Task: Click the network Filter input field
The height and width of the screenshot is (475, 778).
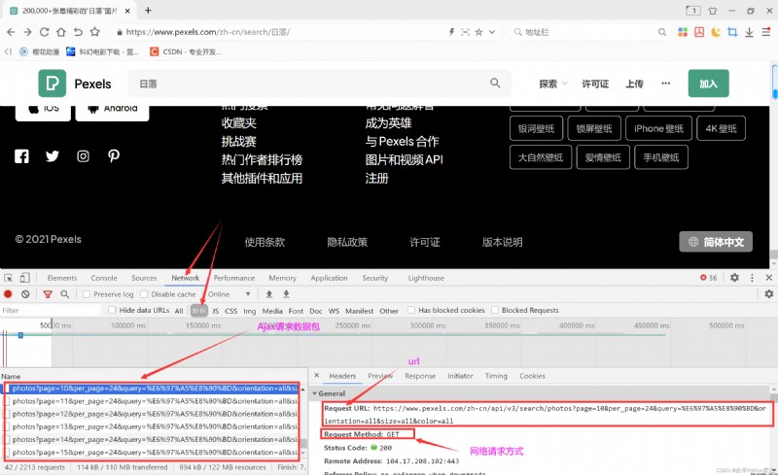Action: click(52, 311)
